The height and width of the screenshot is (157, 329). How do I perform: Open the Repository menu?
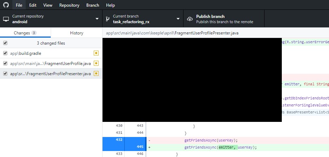point(69,5)
